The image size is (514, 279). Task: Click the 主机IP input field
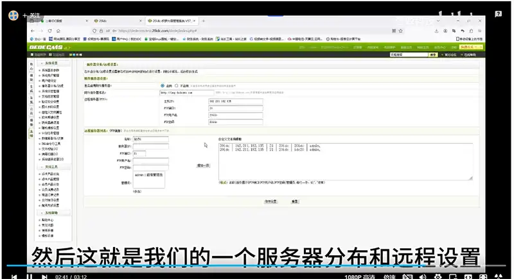tap(235, 101)
